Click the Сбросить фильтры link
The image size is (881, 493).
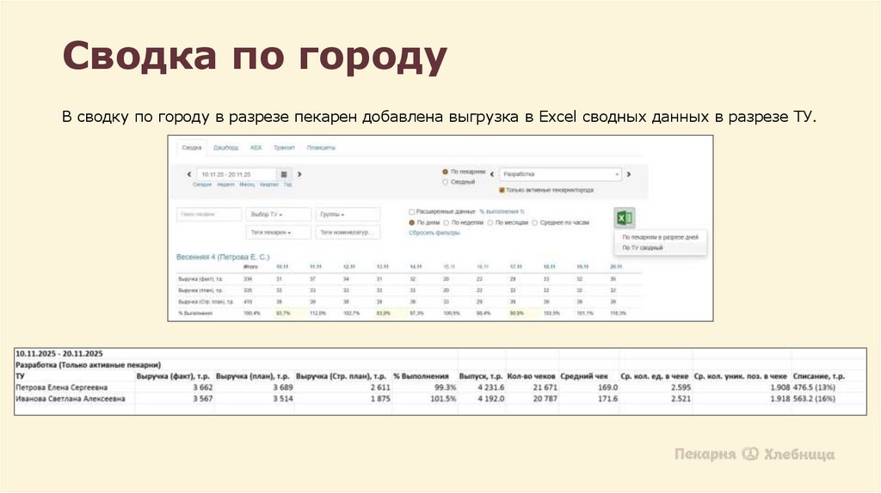[434, 233]
